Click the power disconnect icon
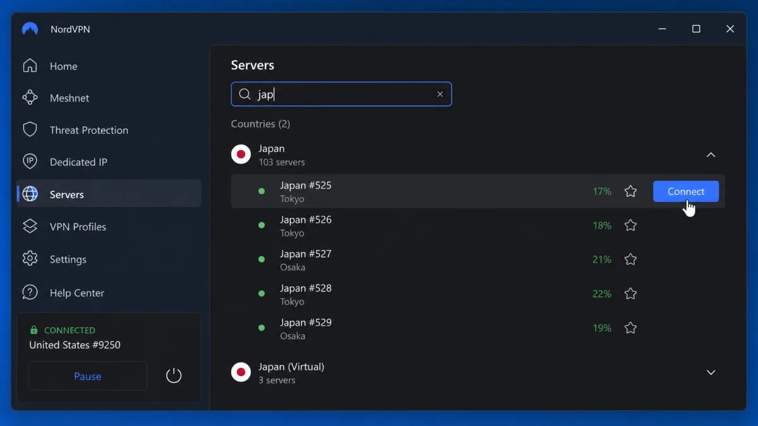This screenshot has height=426, width=758. 174,376
